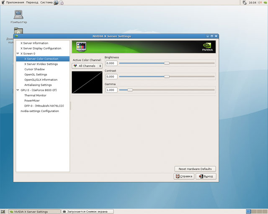Open the home folder desktop icon
The width and height of the screenshot is (268, 214).
(18, 31)
